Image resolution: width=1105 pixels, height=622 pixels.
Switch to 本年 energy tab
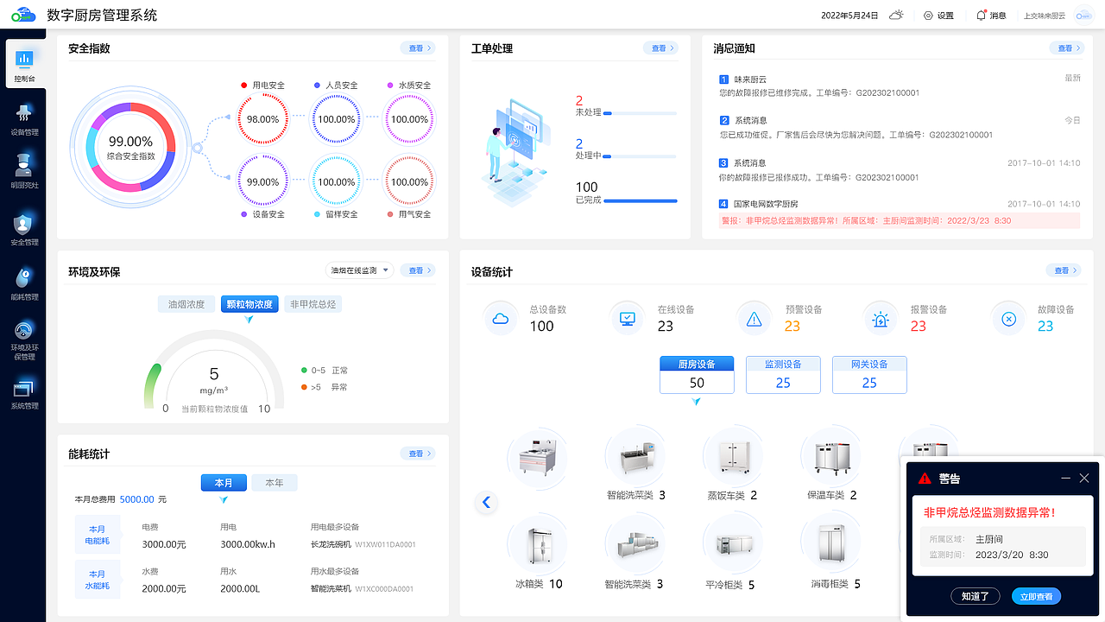coord(275,483)
